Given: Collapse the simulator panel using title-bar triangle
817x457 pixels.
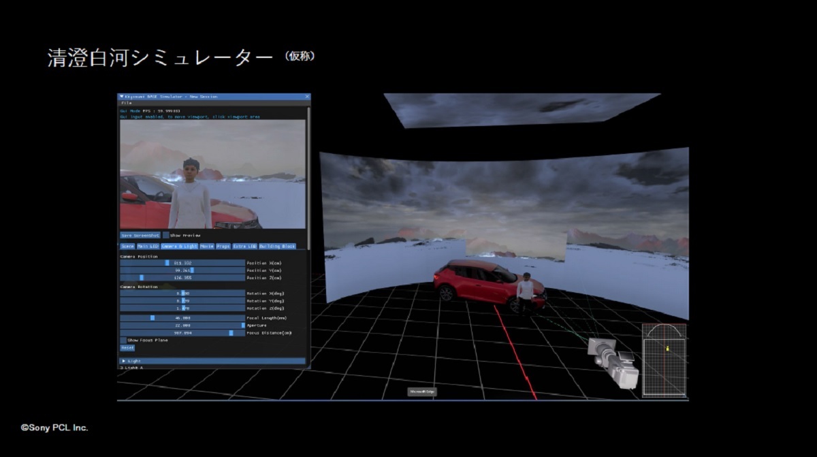Looking at the screenshot, I should pyautogui.click(x=122, y=97).
